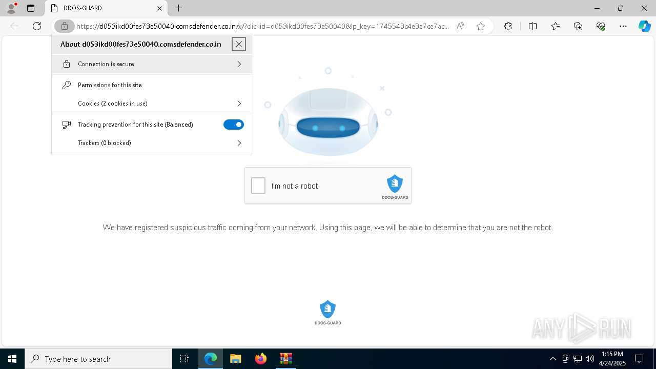Check the I'm not a robot box

click(x=258, y=186)
